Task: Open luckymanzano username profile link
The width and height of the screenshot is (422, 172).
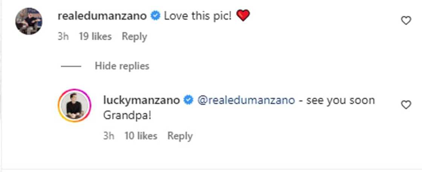Action: coord(142,100)
